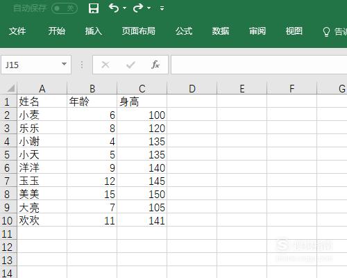Select row 1 header
Viewport: 347px width, 278px height.
(8, 101)
